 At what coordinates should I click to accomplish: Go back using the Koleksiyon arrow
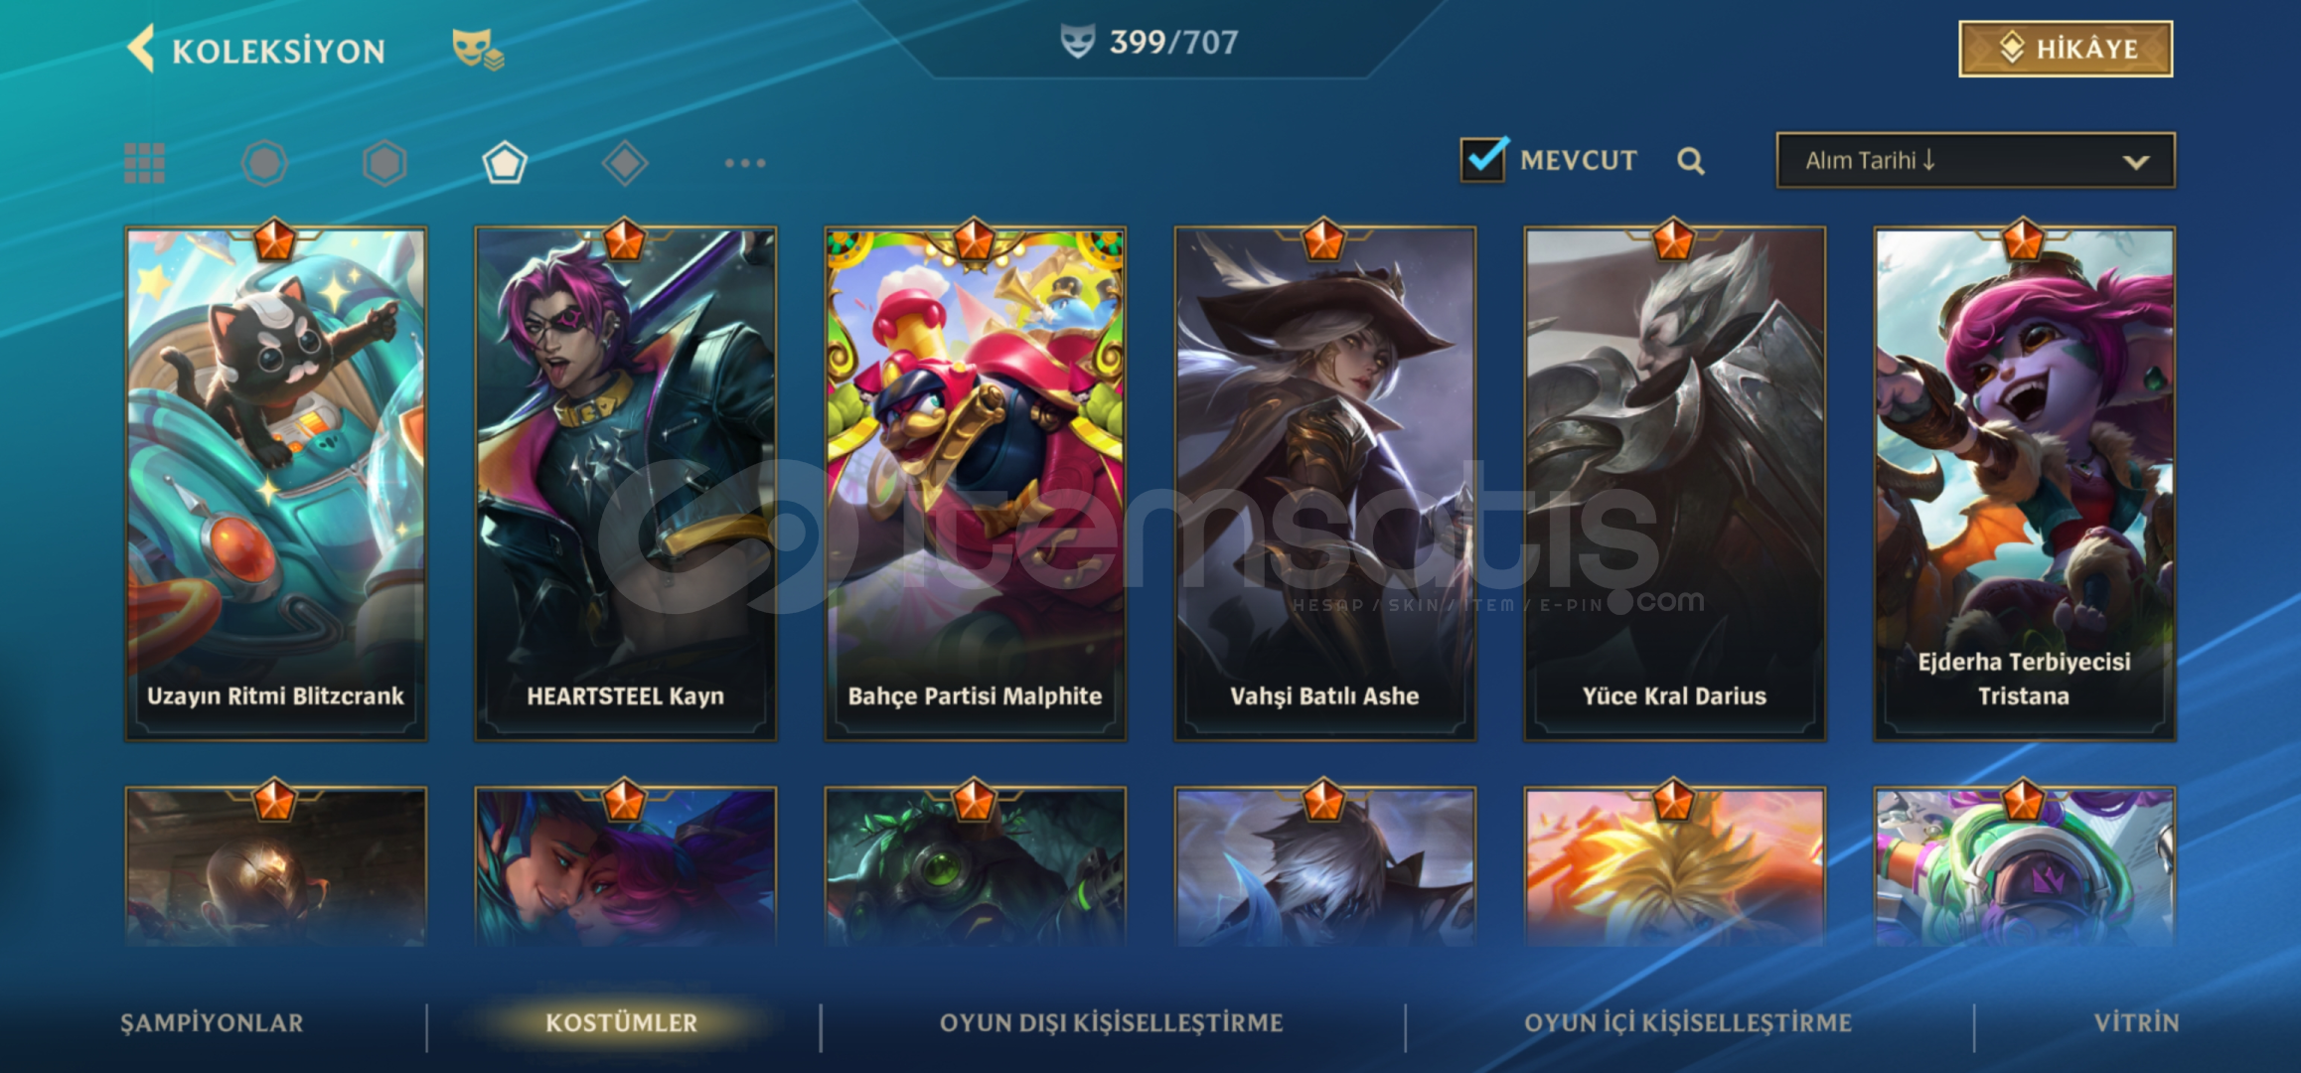(142, 49)
